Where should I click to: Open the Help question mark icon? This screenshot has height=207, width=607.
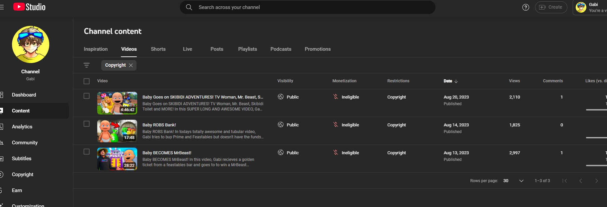[526, 7]
